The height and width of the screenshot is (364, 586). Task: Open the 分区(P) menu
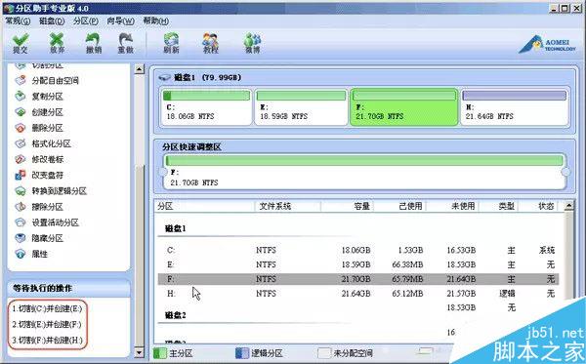point(86,20)
